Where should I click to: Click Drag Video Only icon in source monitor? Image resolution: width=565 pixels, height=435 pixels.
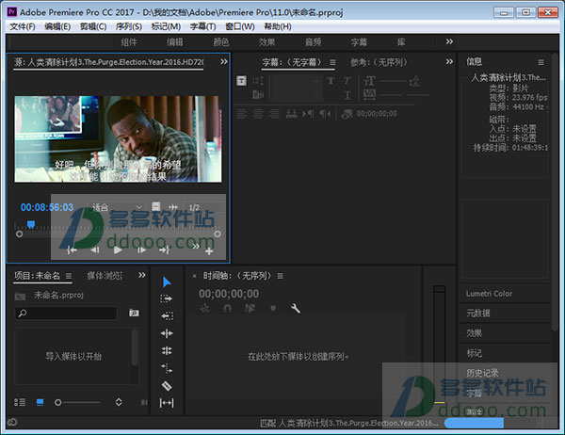click(x=155, y=206)
